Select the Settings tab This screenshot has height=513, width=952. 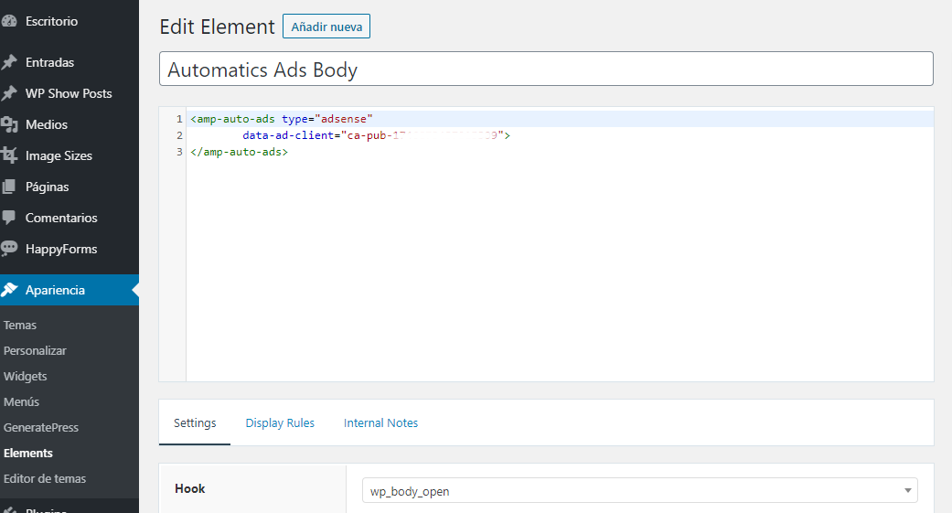click(x=195, y=422)
